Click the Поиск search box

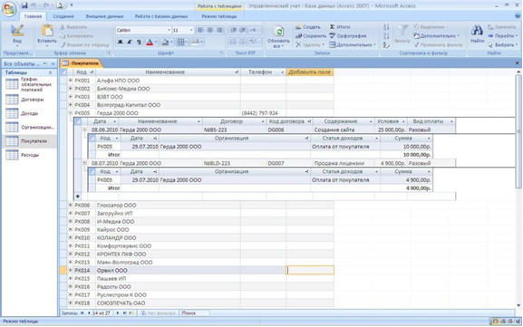point(195,313)
